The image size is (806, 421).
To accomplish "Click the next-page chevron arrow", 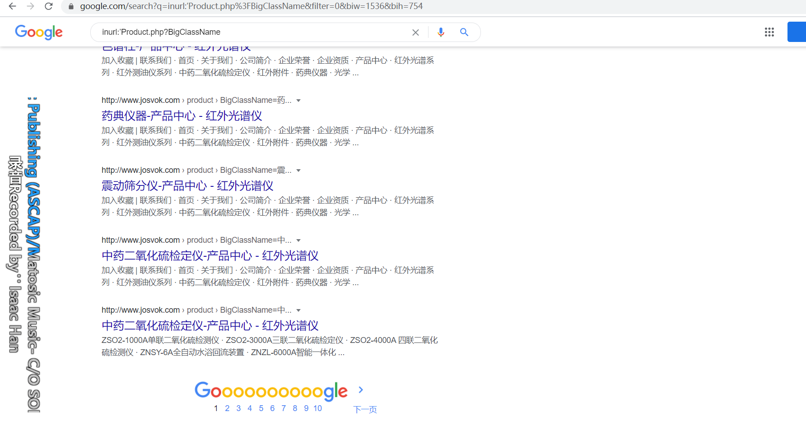I will 361,390.
